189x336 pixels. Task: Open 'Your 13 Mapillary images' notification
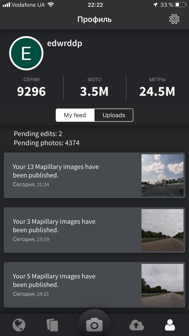pyautogui.click(x=94, y=175)
